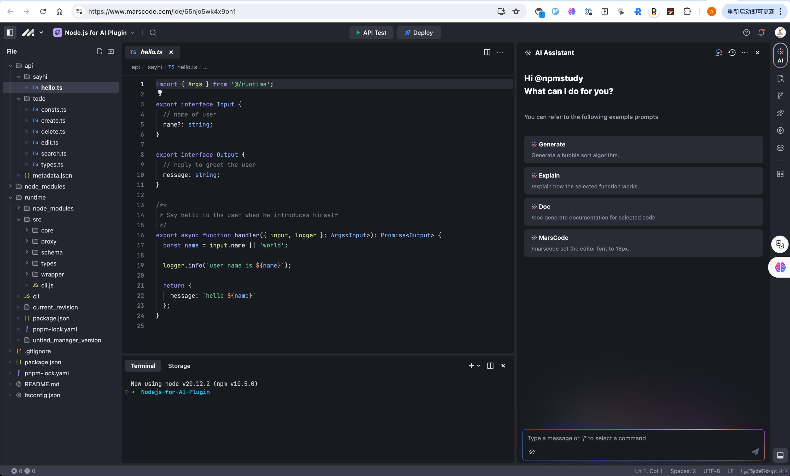790x476 pixels.
Task: Split the editor using the split icon
Action: click(487, 52)
